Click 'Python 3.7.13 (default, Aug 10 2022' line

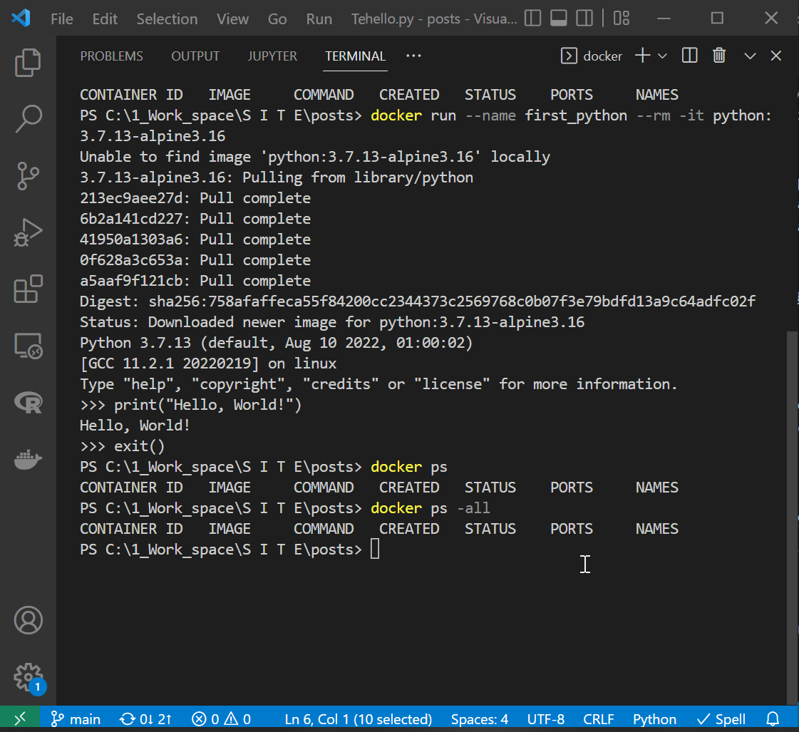click(276, 342)
